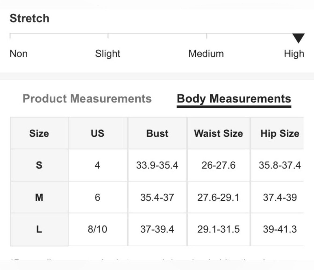Click the 33.9-35.4 bust cell
Image resolution: width=314 pixels, height=270 pixels.
pos(157,165)
